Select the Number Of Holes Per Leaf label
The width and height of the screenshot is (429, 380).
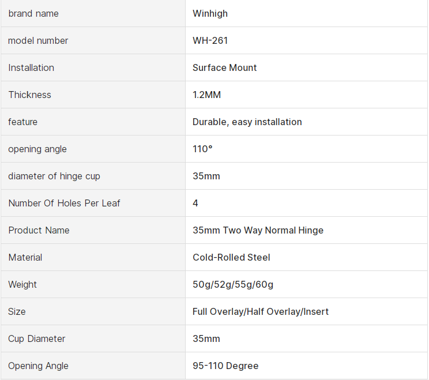64,203
